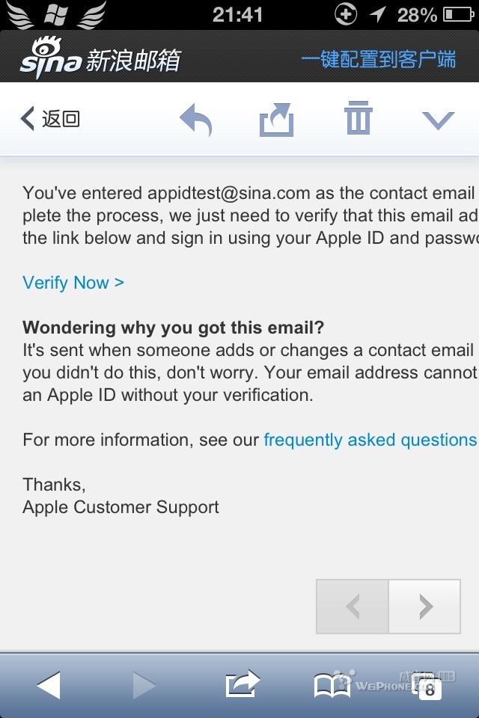479x718 pixels.
Task: Tap the Sina logo
Action: [49, 59]
